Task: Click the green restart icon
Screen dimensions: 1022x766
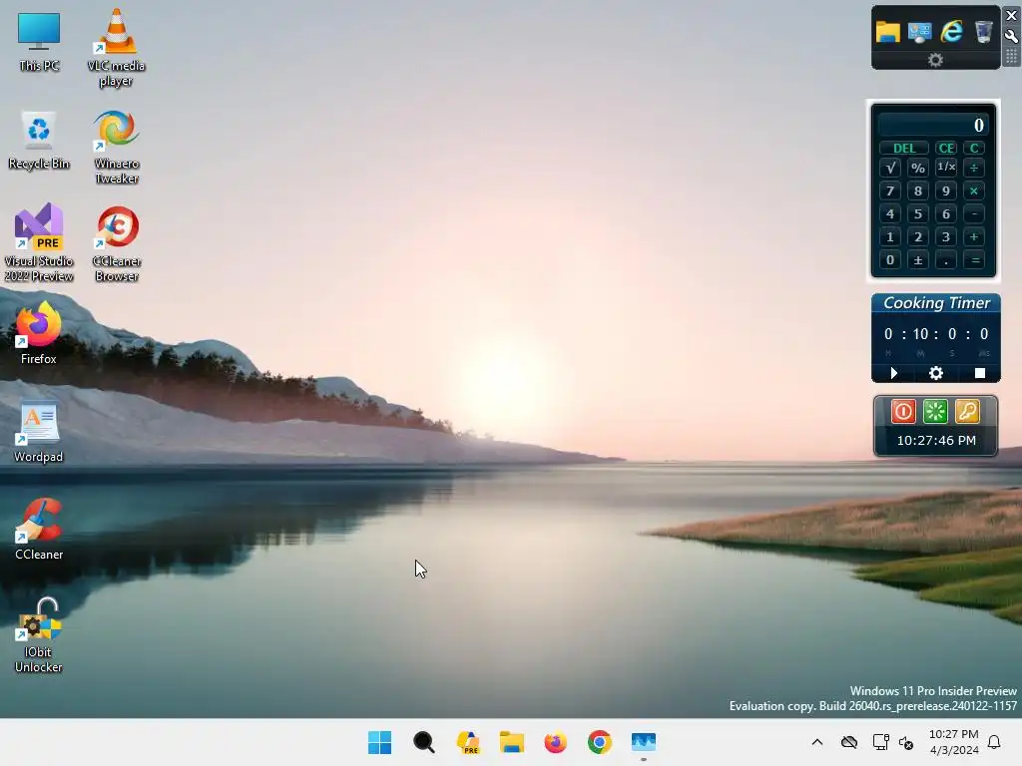Action: [x=935, y=412]
